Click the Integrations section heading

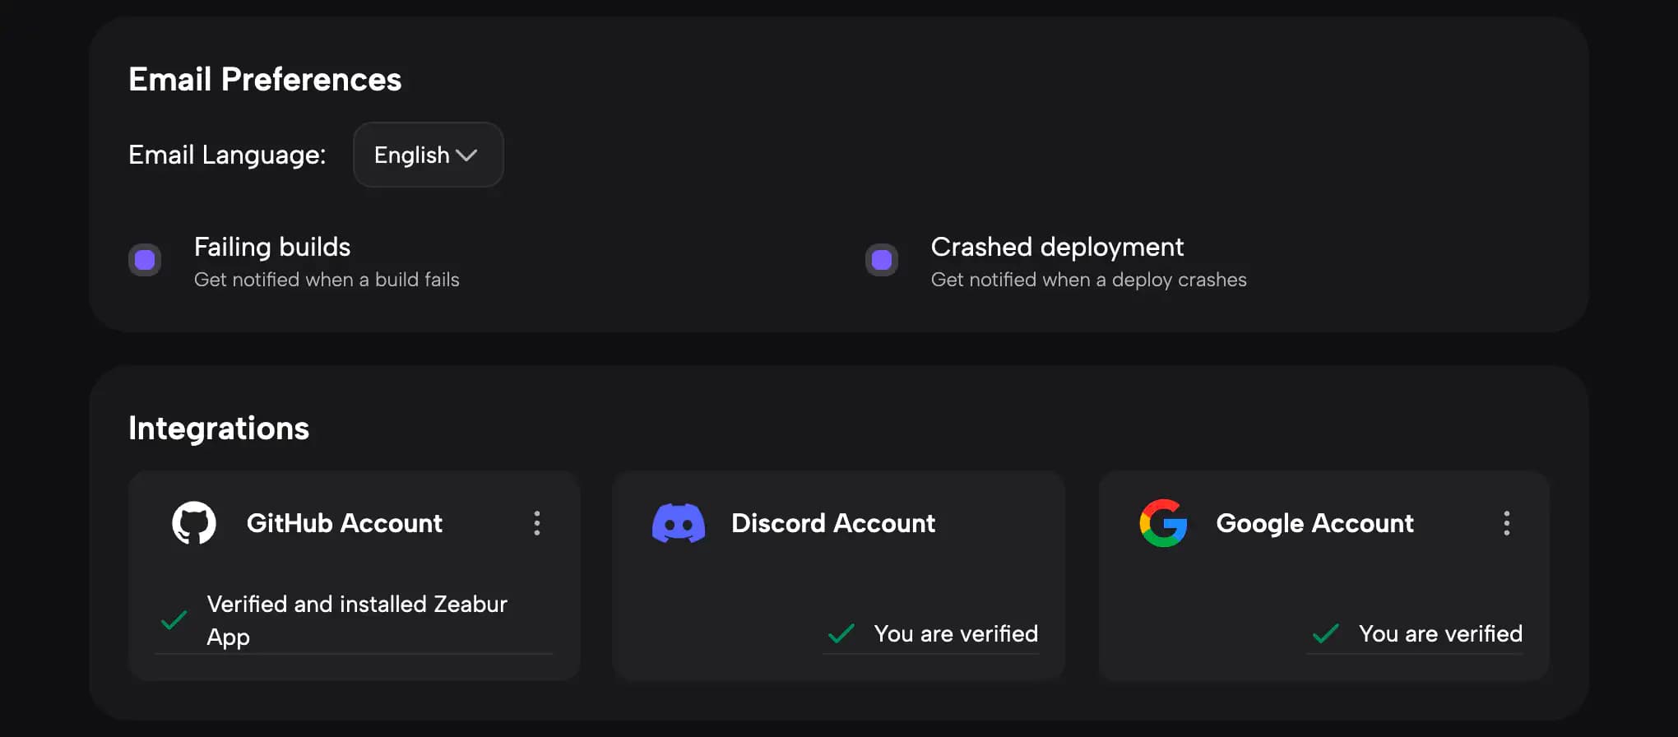[219, 429]
